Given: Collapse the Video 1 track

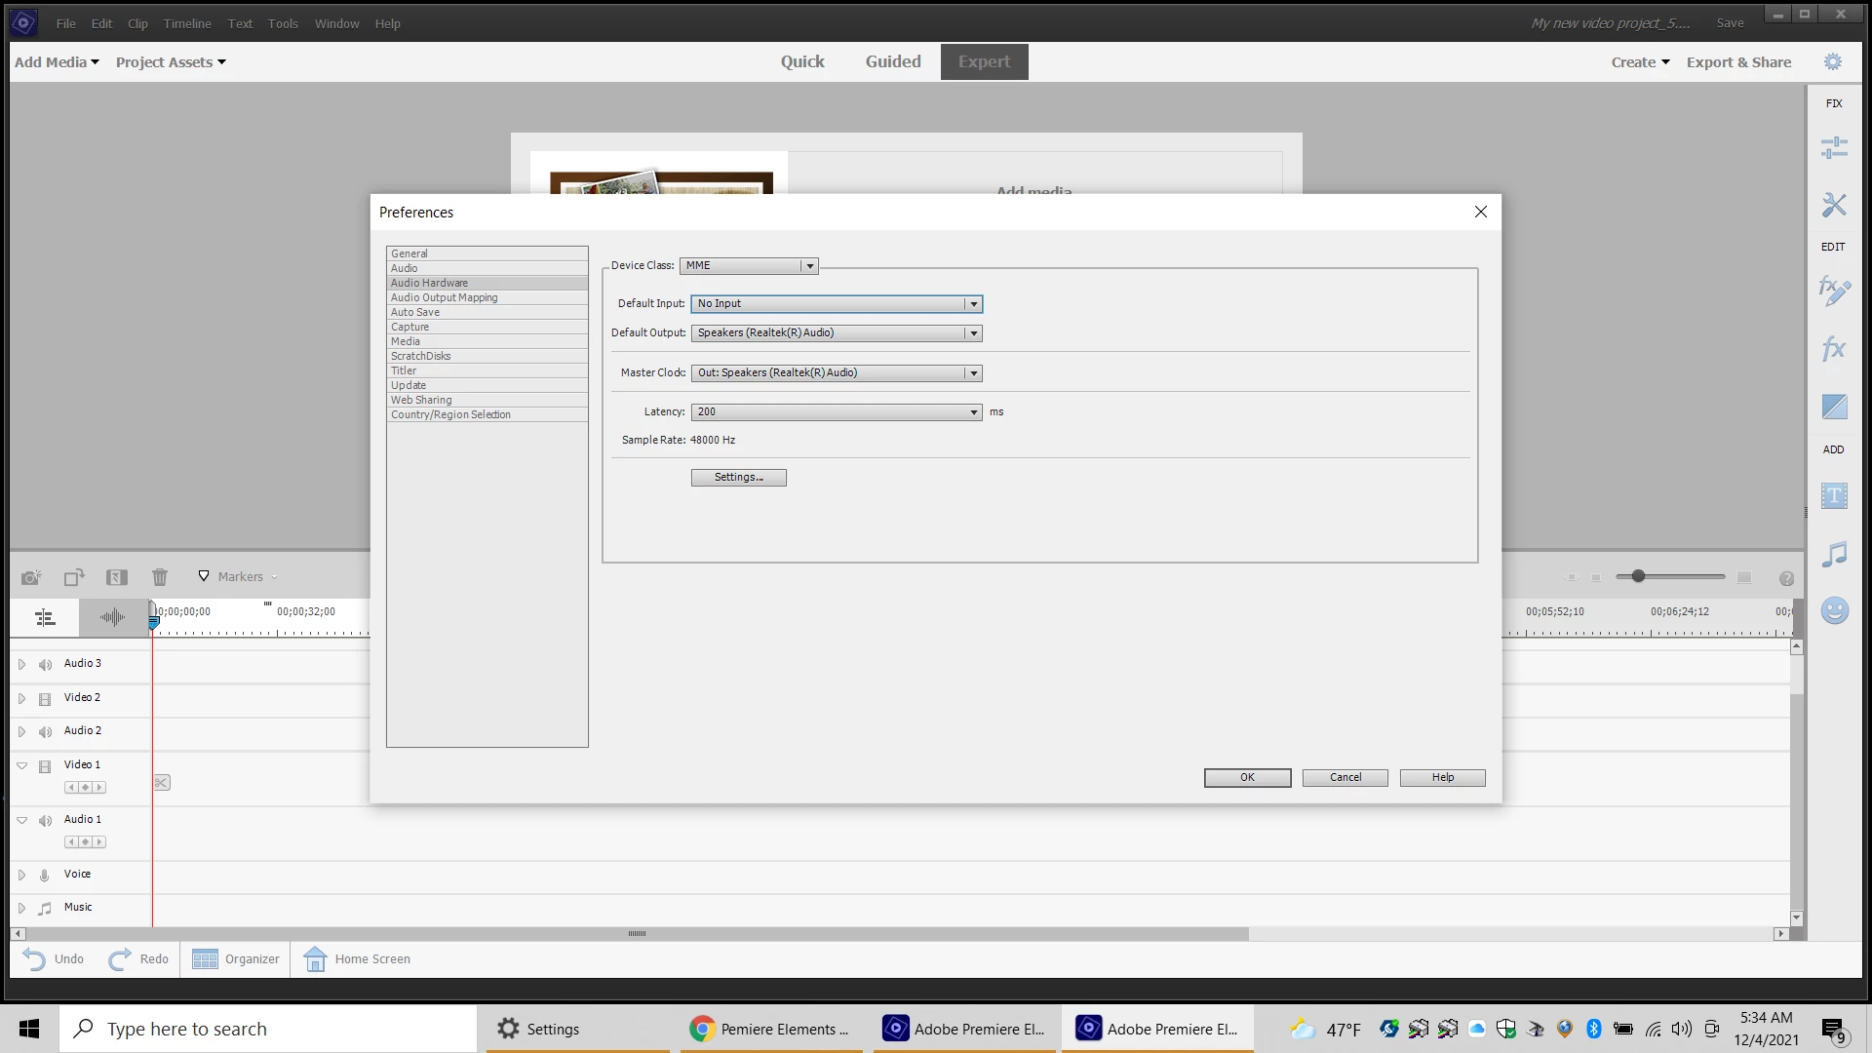Looking at the screenshot, I should 21,766.
